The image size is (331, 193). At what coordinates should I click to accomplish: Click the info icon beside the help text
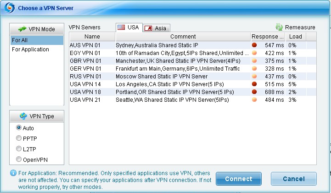pos(13,173)
